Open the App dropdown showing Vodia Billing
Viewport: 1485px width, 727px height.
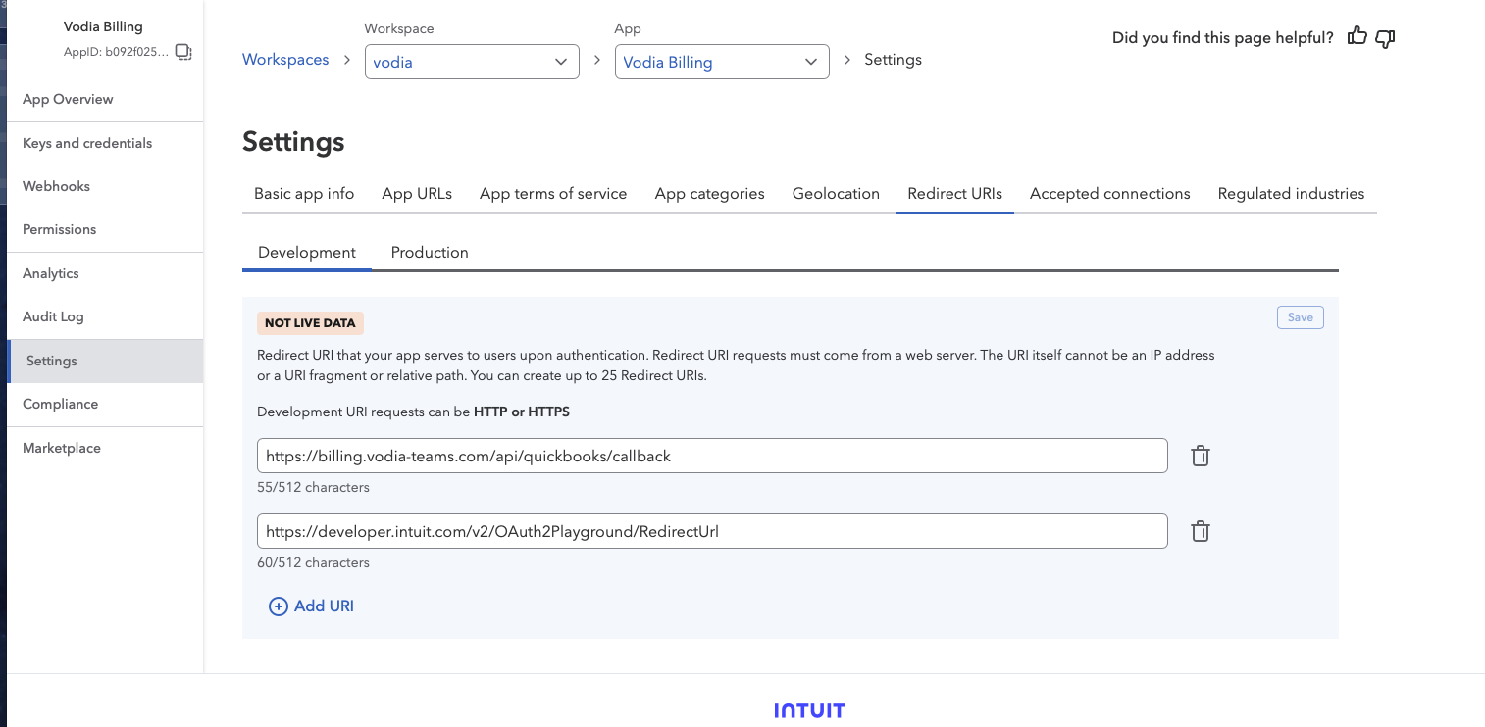(x=722, y=62)
